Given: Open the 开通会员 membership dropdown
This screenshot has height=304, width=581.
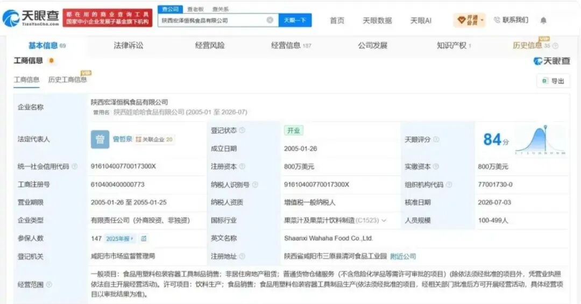Looking at the screenshot, I should (x=469, y=20).
